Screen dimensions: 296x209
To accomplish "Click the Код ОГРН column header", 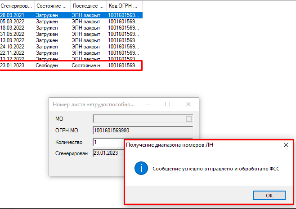I will click(x=124, y=6).
